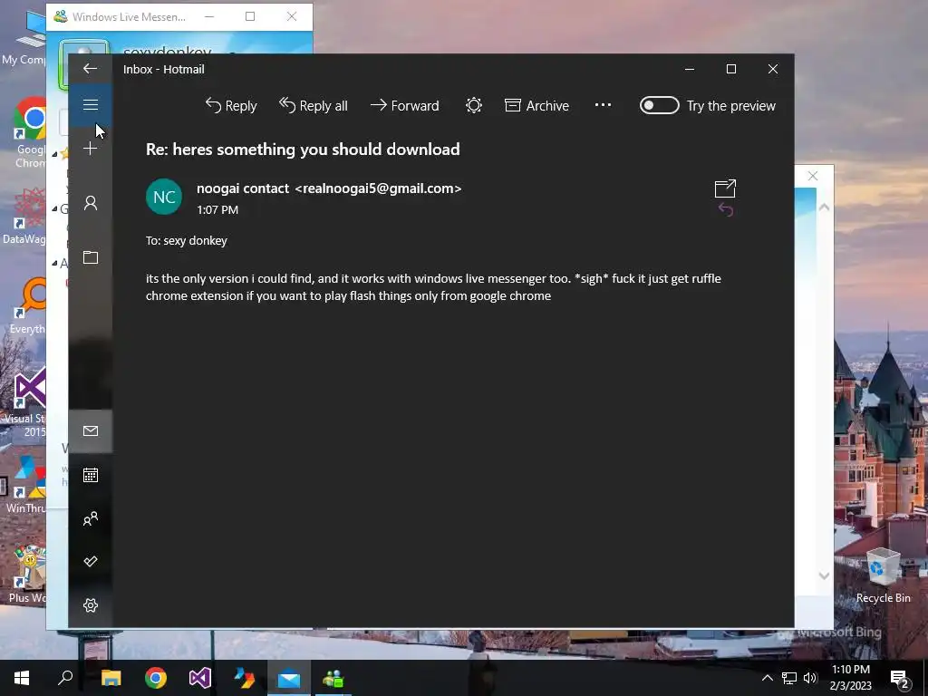
Task: Click the purple replied arrow indicator
Action: click(x=726, y=209)
